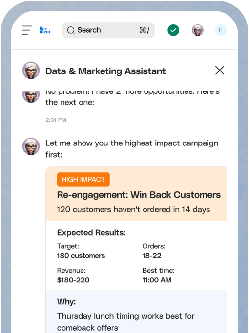Select the 11:00 AM best time value
The image size is (249, 333).
point(157,280)
